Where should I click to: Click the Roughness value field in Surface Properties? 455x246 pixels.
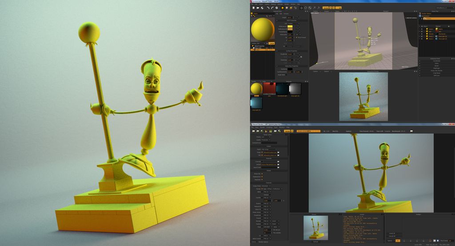(x=290, y=54)
